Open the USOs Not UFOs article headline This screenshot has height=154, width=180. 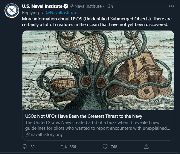point(84,116)
